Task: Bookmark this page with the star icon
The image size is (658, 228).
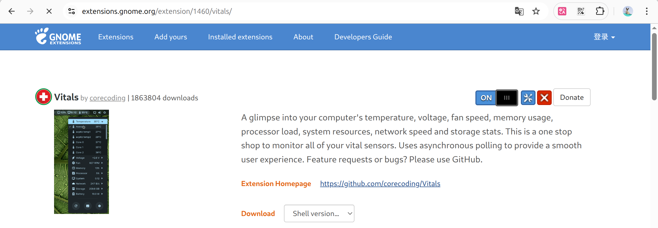Action: [536, 11]
